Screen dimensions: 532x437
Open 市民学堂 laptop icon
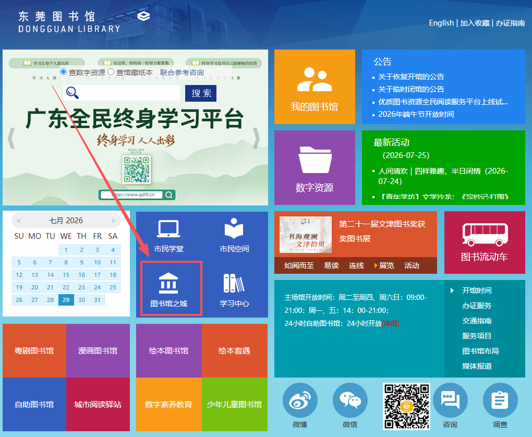point(168,229)
